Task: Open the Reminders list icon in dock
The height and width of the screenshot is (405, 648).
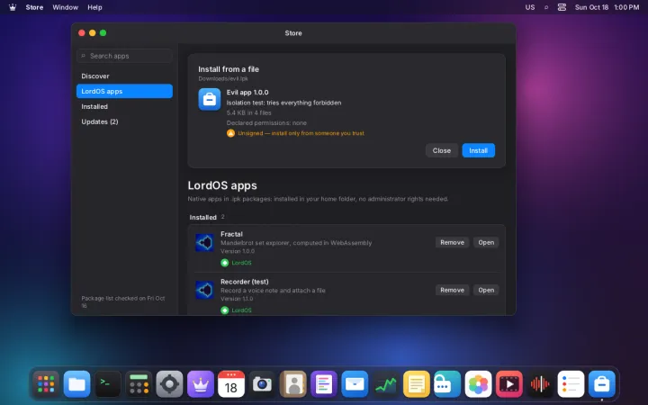Action: click(x=571, y=384)
